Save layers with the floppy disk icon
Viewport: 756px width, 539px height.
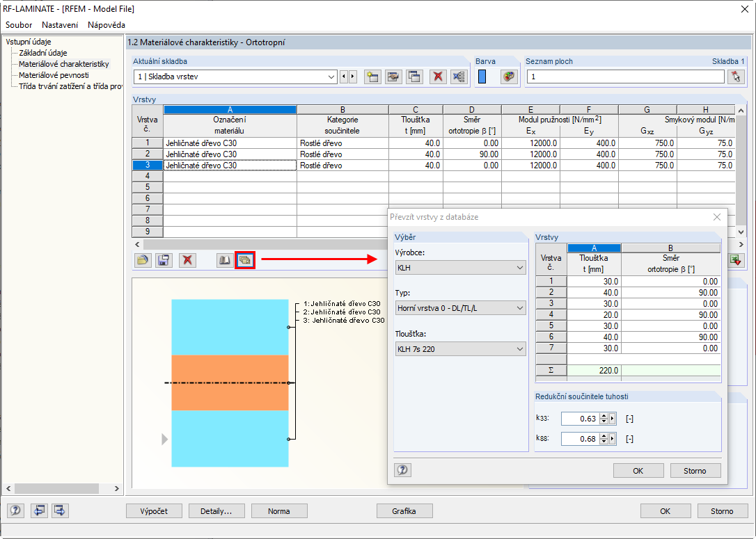click(164, 260)
